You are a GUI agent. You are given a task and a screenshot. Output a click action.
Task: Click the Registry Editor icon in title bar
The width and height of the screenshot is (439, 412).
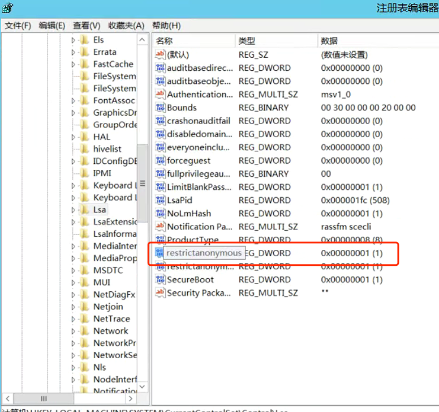click(8, 9)
